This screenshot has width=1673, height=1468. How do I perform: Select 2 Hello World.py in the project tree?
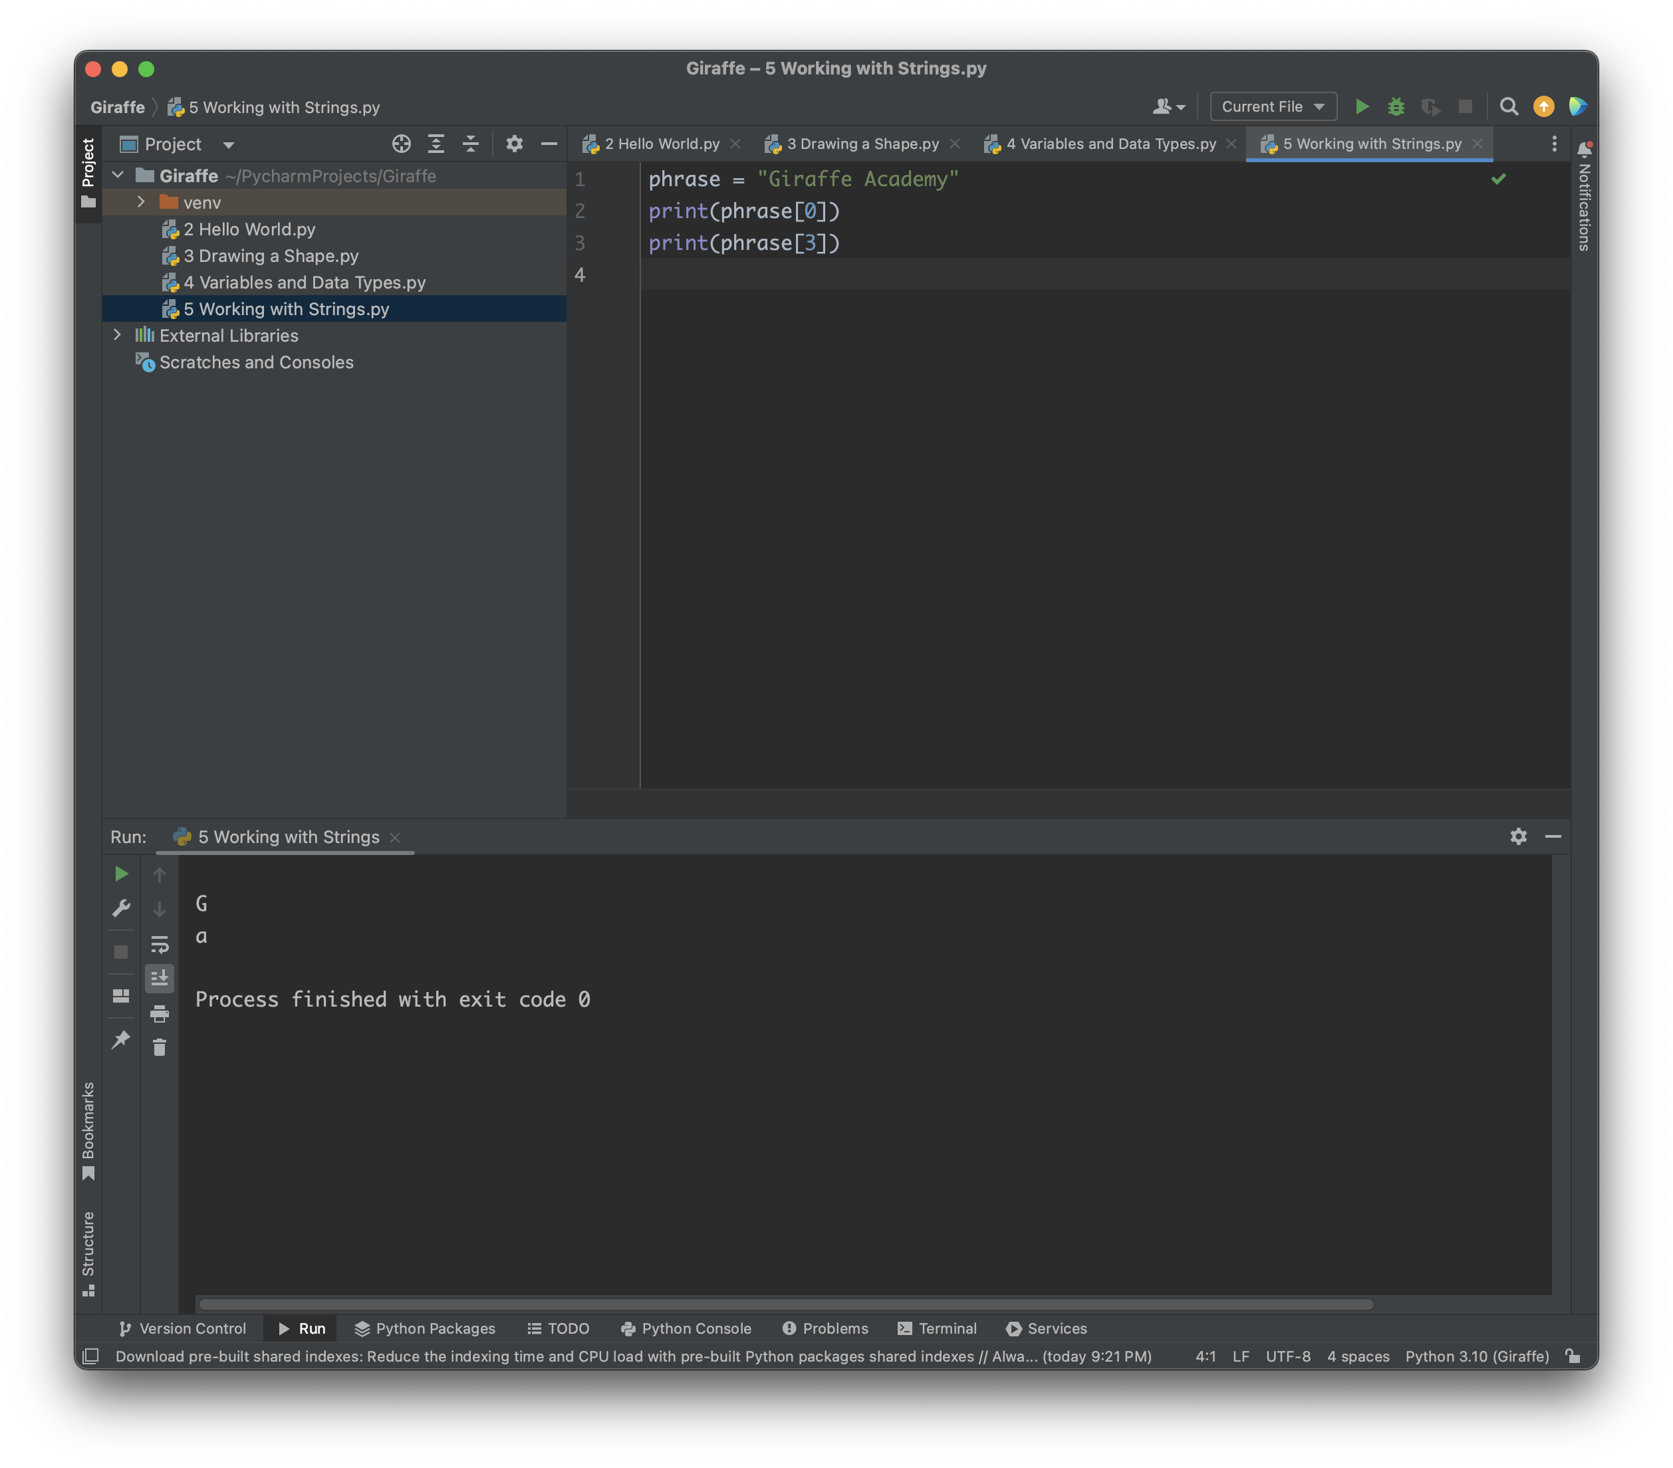click(x=249, y=229)
